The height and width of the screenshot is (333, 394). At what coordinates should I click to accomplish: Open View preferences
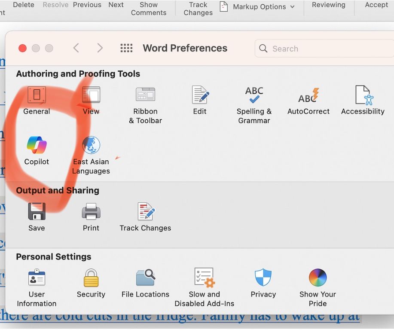coord(91,101)
